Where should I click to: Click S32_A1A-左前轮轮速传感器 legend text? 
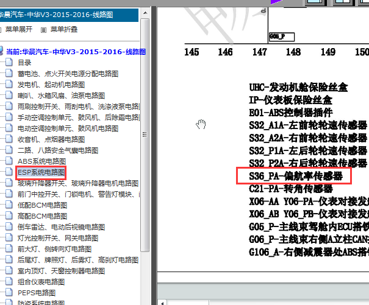point(308,125)
